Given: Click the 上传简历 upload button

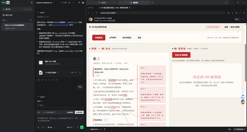Looking at the screenshot, I should (113, 38).
